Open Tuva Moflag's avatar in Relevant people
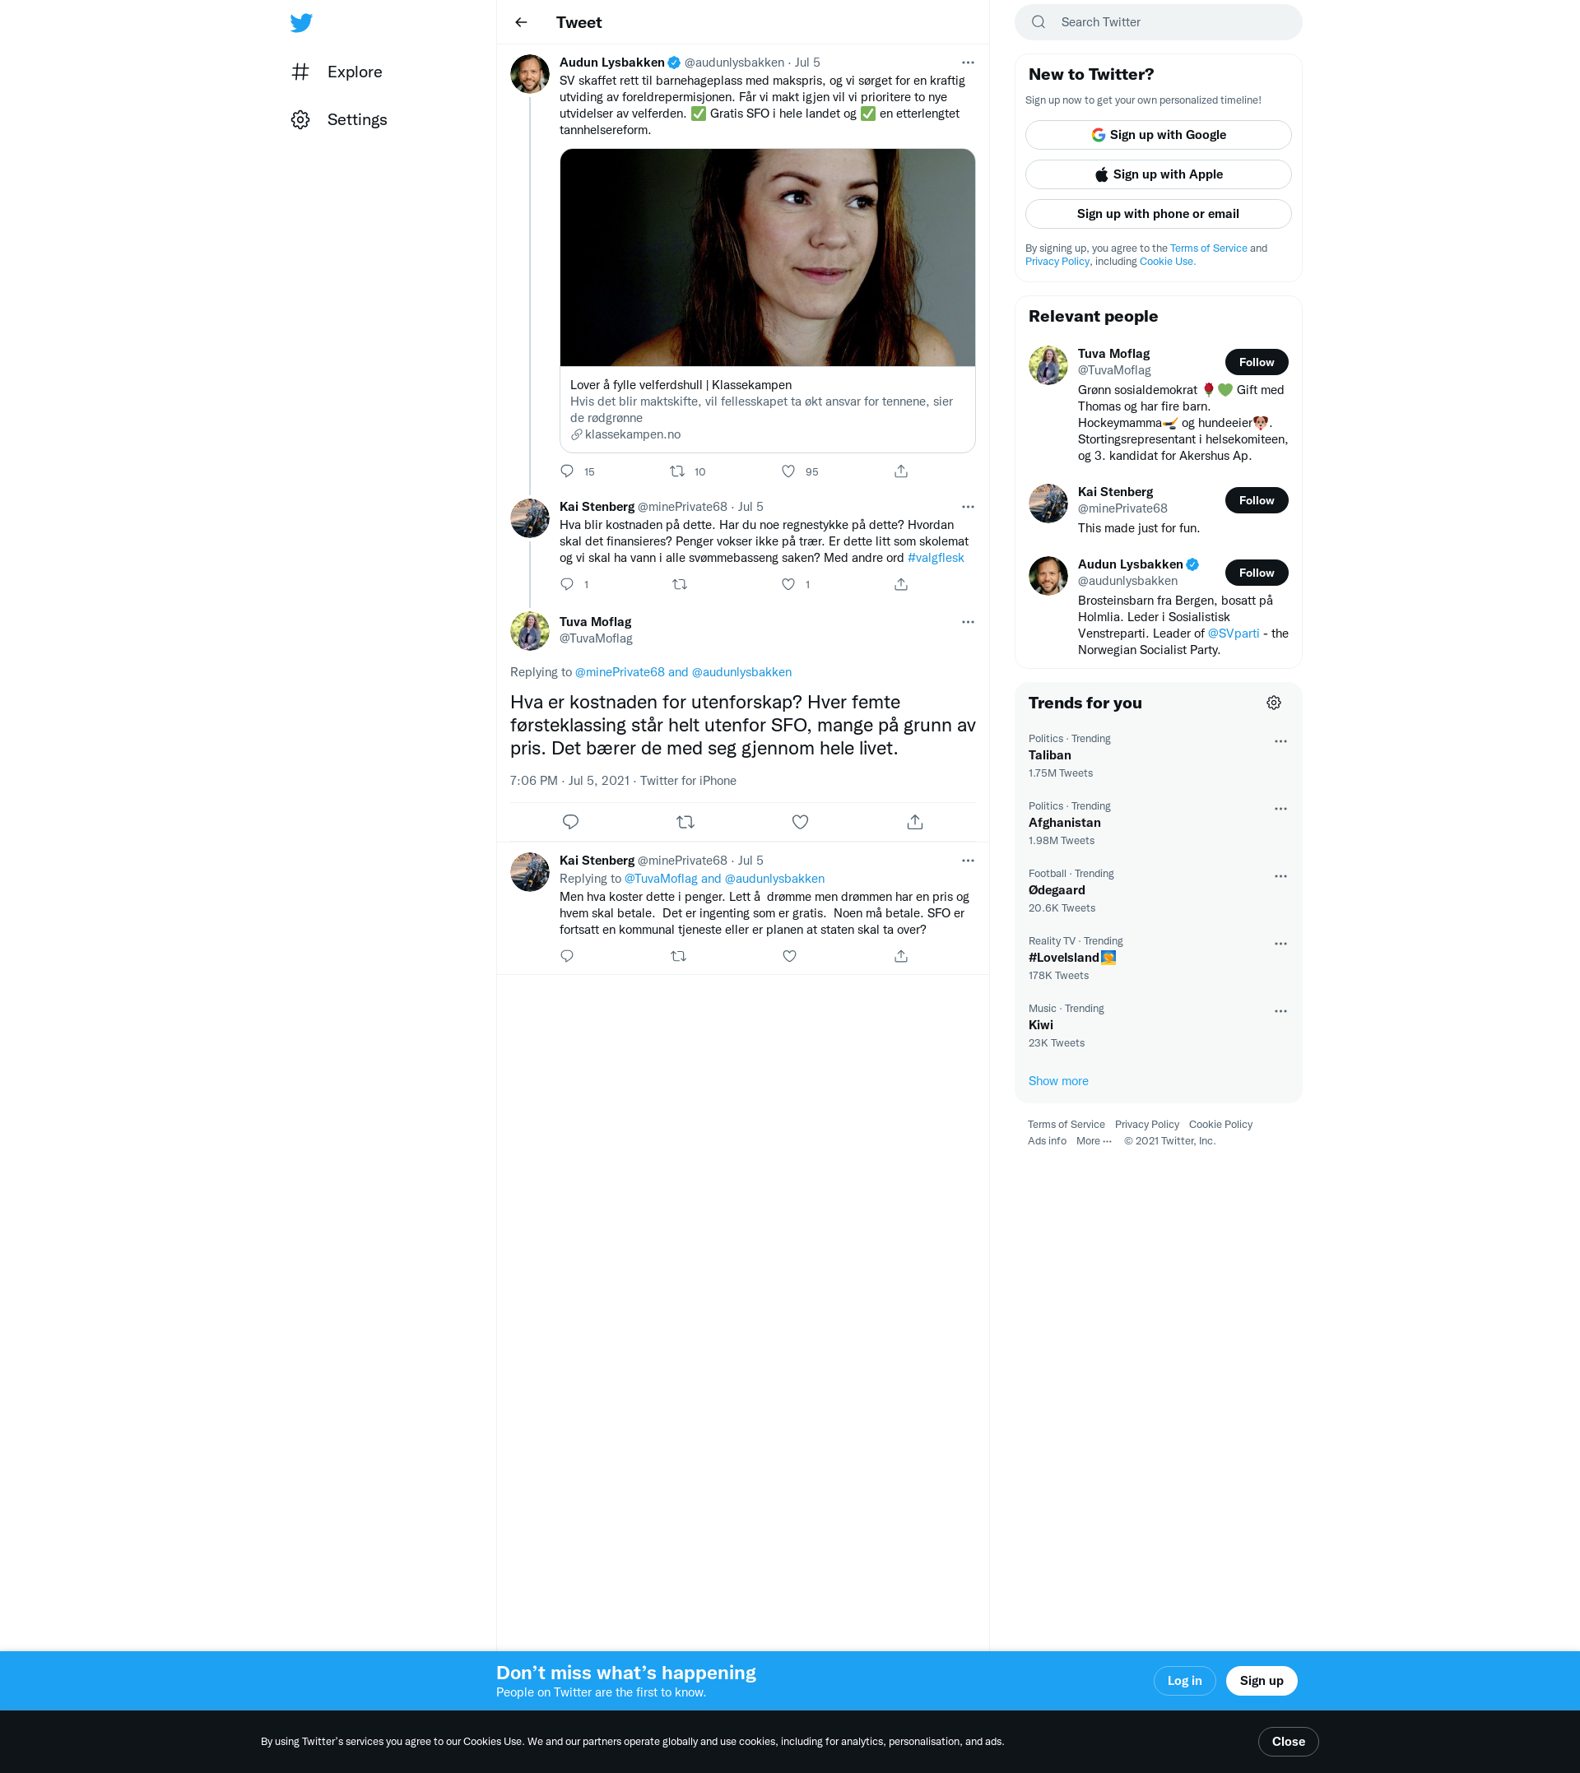1580x1773 pixels. pos(1048,365)
